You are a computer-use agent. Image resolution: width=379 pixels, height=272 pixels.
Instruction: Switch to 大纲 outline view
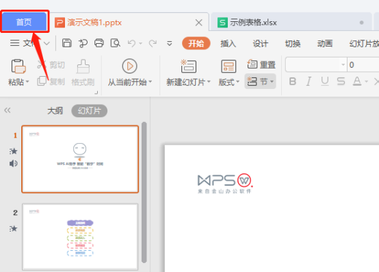pos(55,111)
